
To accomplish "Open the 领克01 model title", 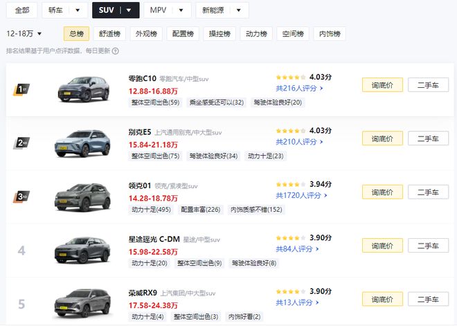I will pos(140,186).
